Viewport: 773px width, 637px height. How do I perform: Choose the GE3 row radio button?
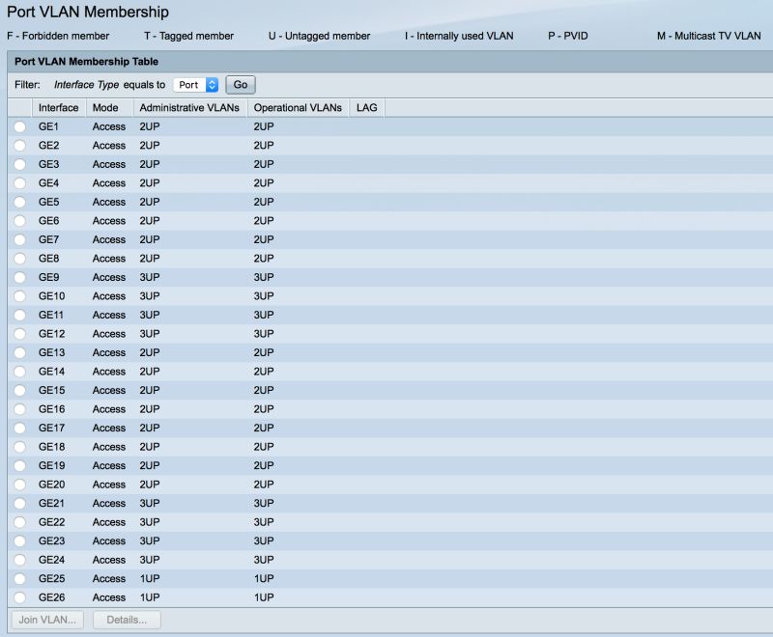click(x=19, y=164)
